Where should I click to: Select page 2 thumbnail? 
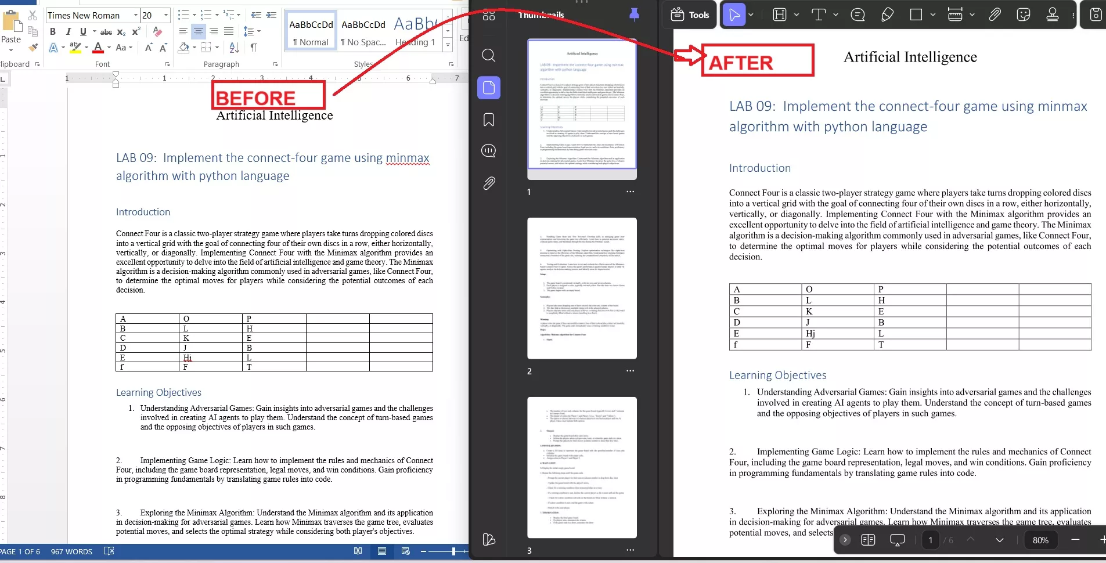click(581, 288)
